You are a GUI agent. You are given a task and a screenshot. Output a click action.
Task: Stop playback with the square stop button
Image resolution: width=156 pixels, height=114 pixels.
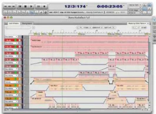coord(26,6)
